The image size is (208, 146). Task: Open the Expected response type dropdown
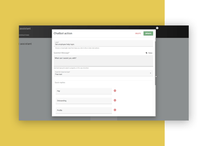pyautogui.click(x=103, y=73)
